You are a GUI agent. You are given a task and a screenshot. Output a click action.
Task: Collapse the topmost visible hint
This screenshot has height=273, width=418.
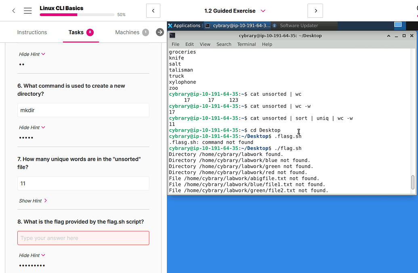[x=32, y=54]
